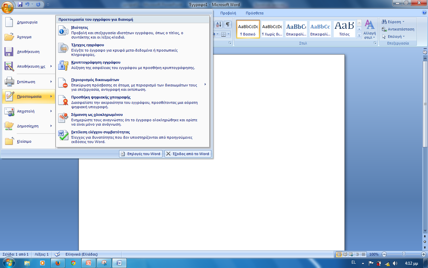
Task: Click the blue Help question mark icon
Action: pyautogui.click(x=425, y=13)
